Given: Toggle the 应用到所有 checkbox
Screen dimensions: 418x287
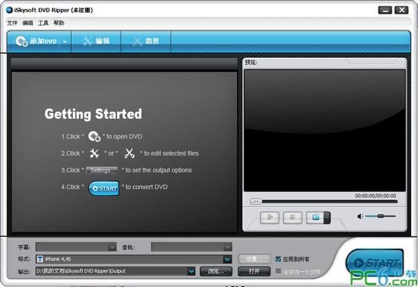Looking at the screenshot, I should click(278, 259).
